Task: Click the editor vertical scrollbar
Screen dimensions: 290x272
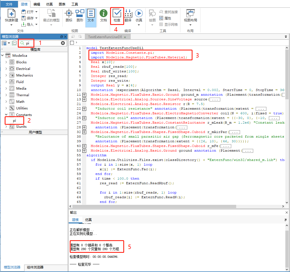Action: click(x=287, y=74)
